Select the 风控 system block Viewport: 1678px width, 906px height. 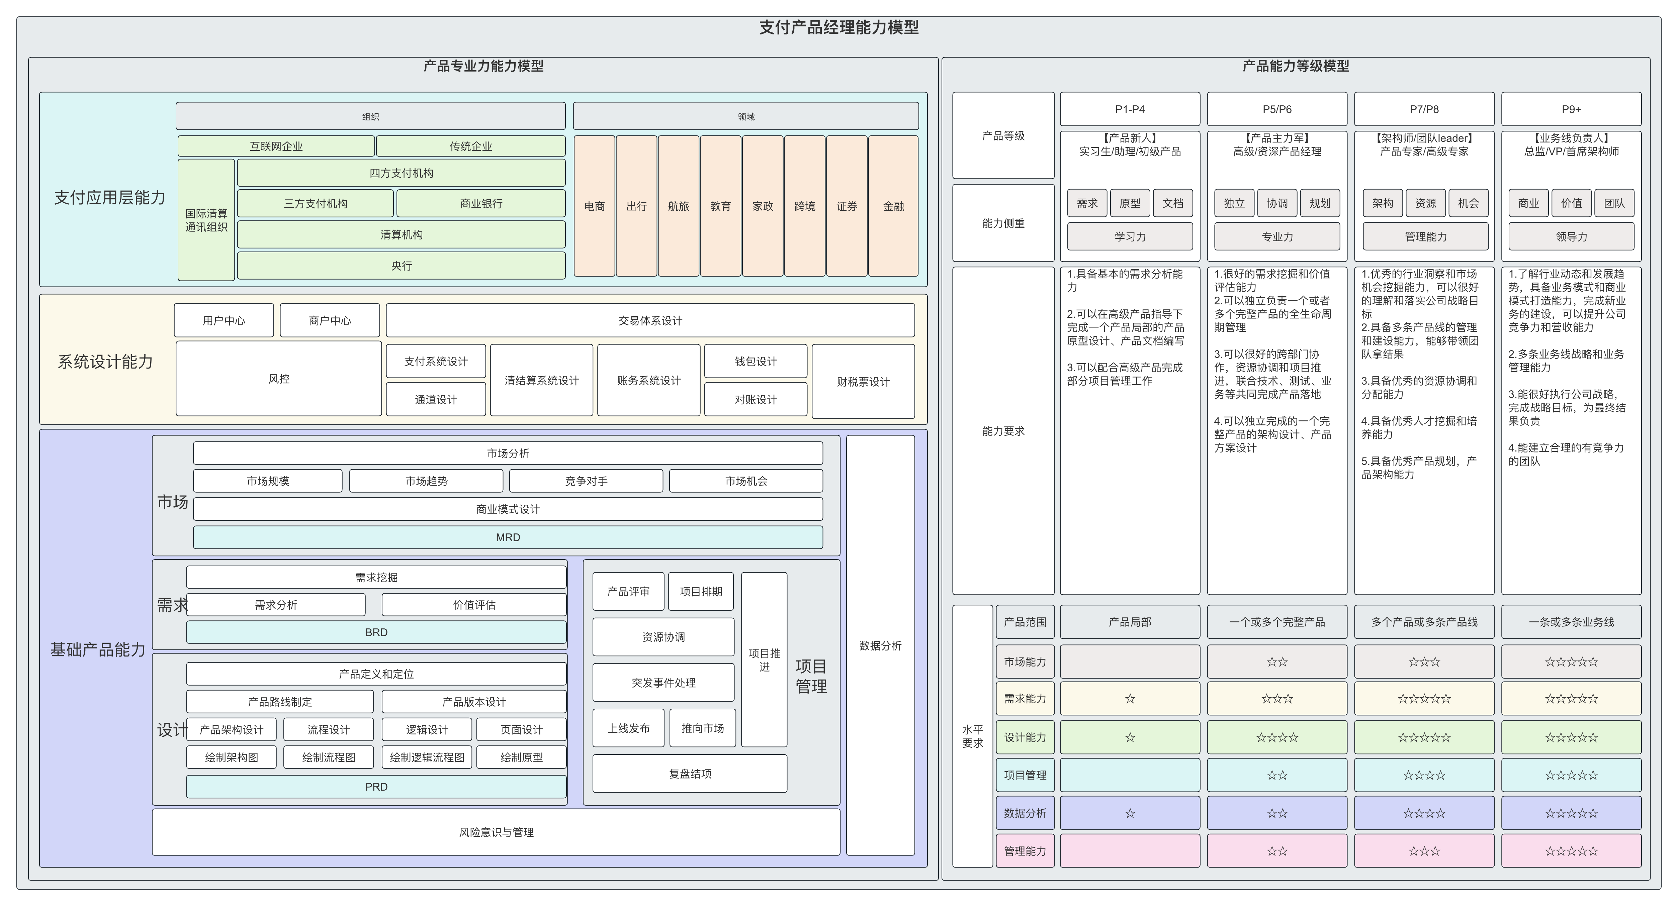point(279,379)
